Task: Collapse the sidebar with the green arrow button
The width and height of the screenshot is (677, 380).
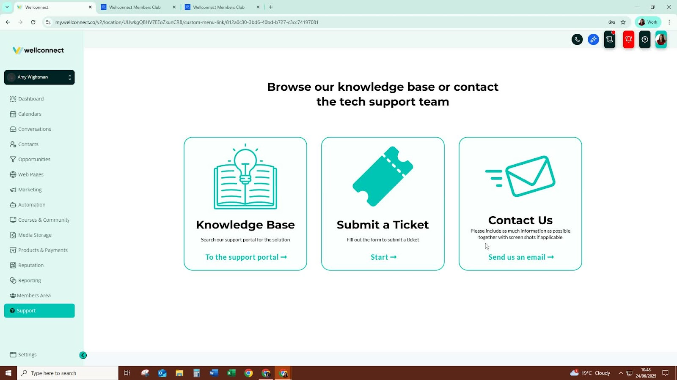Action: (x=83, y=356)
